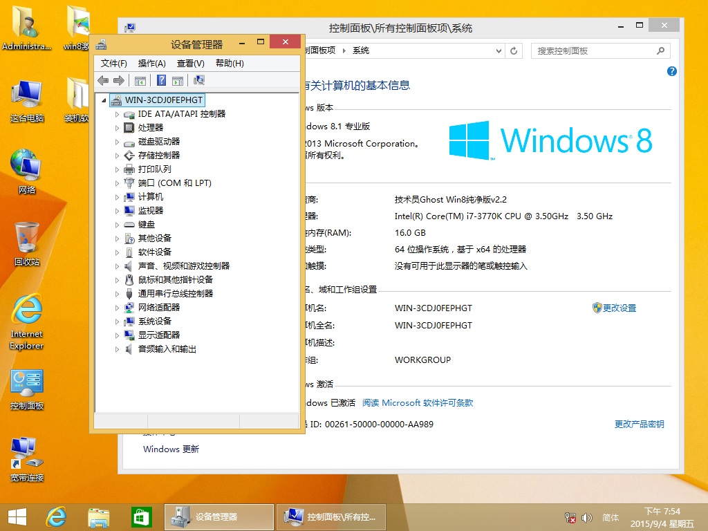
Task: Open the network status icon in system tray
Action: 570,516
